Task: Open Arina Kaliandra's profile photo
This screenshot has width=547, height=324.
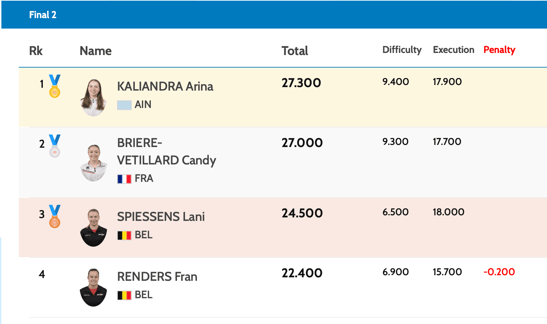Action: coord(93,98)
